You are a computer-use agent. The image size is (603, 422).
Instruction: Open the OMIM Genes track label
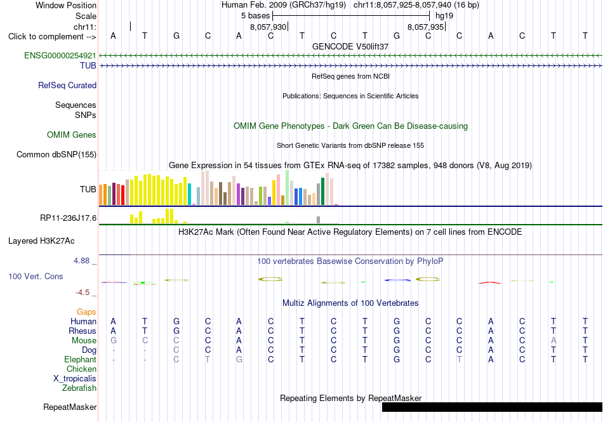tap(72, 135)
